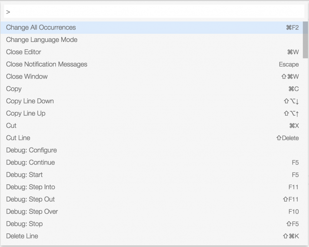
Task: Choose Change Language Mode command
Action: (x=42, y=40)
